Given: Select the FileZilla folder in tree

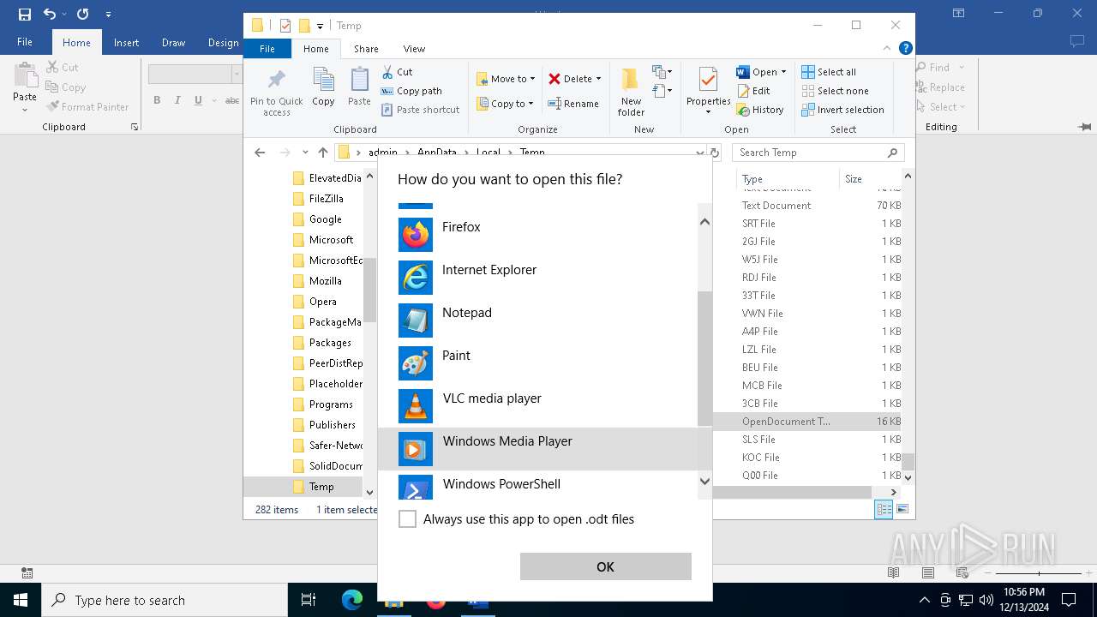Looking at the screenshot, I should click(317, 199).
